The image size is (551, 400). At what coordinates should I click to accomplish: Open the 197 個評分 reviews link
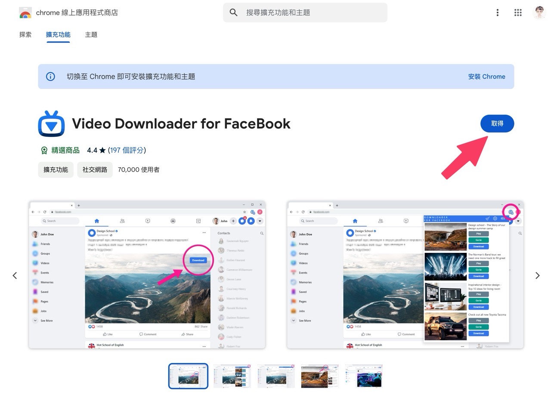click(127, 150)
